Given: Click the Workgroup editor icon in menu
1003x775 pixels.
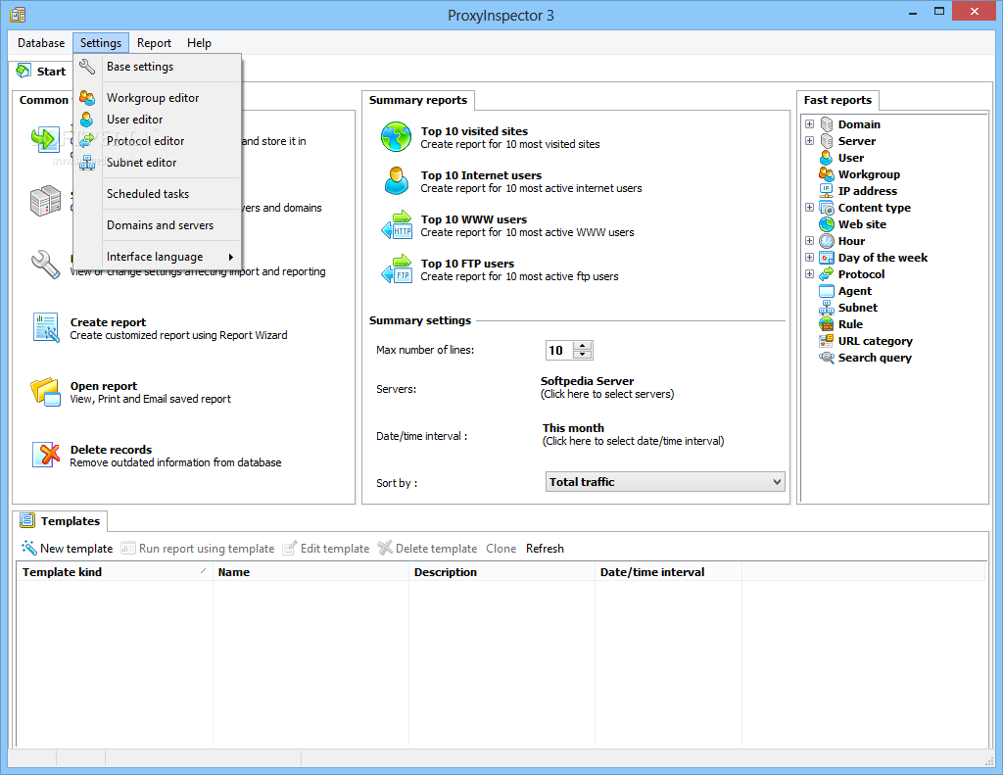Looking at the screenshot, I should tap(87, 98).
